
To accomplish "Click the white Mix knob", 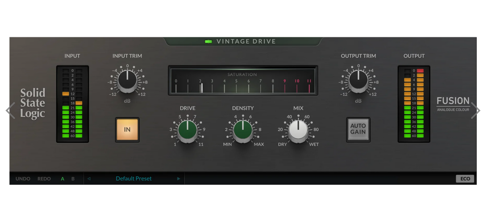I will (298, 130).
